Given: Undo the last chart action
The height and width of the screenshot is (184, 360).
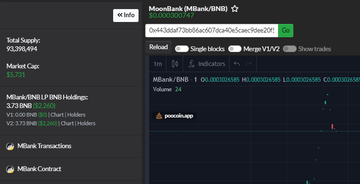Looking at the screenshot, I should 237,64.
